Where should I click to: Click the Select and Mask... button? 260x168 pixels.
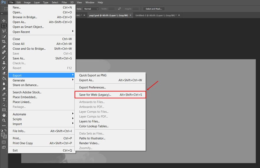coord(154,9)
